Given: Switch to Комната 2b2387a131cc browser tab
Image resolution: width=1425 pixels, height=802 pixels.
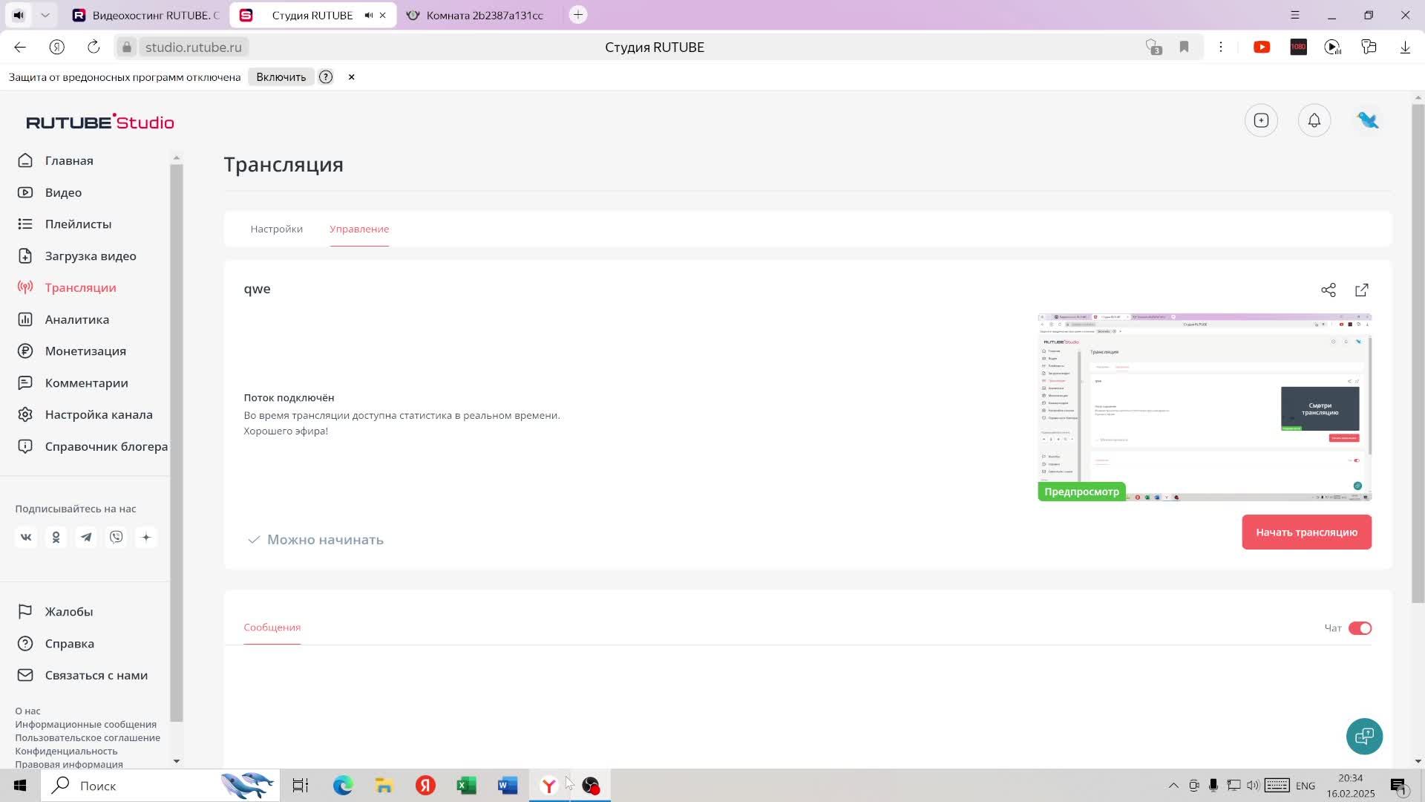Looking at the screenshot, I should point(475,15).
